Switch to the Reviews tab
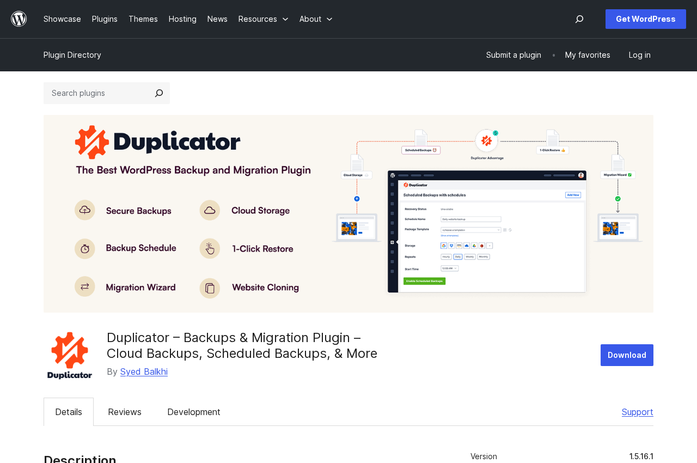697x463 pixels. point(125,412)
